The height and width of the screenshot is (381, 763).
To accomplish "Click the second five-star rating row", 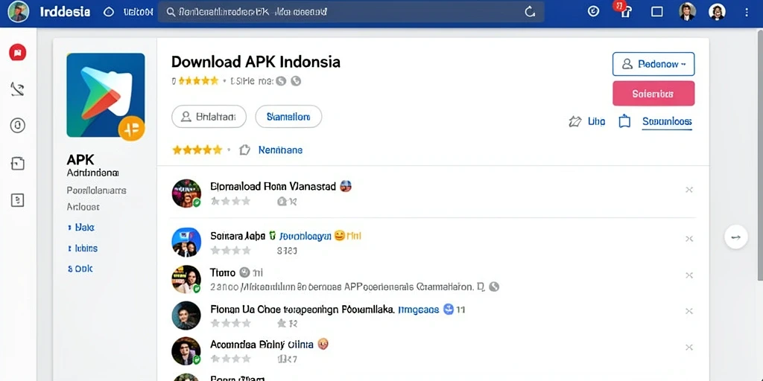I will [x=197, y=150].
